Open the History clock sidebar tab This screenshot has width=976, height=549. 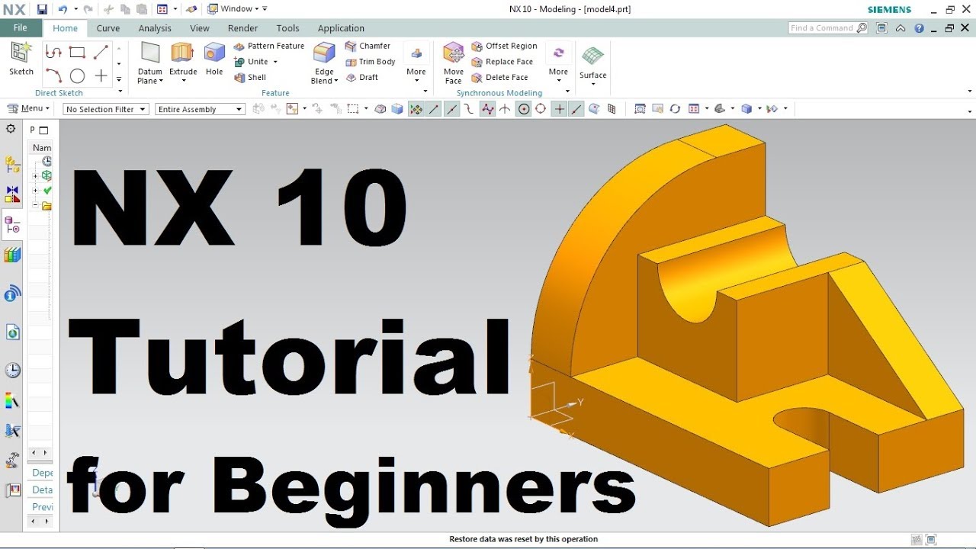point(12,370)
